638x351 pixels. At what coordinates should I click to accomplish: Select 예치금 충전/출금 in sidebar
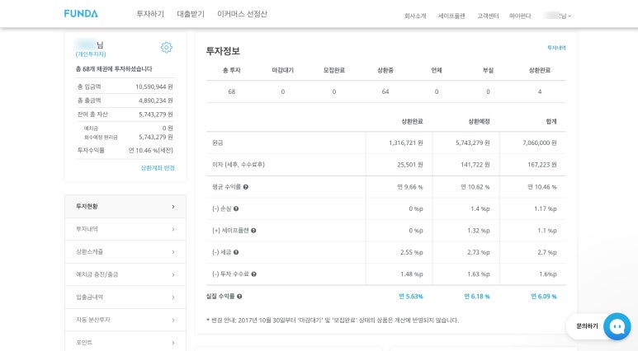point(125,274)
